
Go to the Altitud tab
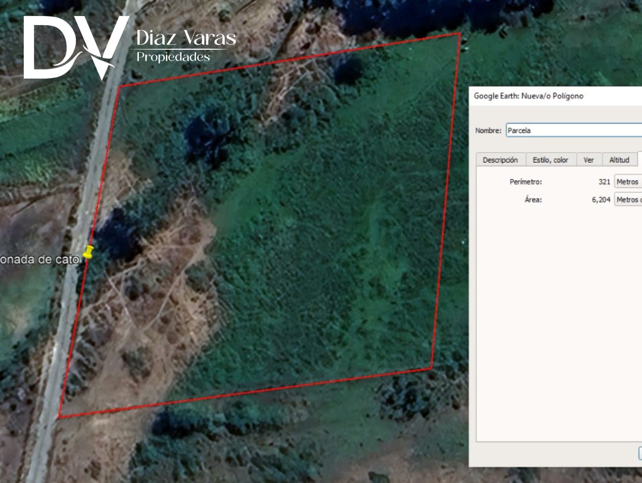pyautogui.click(x=619, y=160)
